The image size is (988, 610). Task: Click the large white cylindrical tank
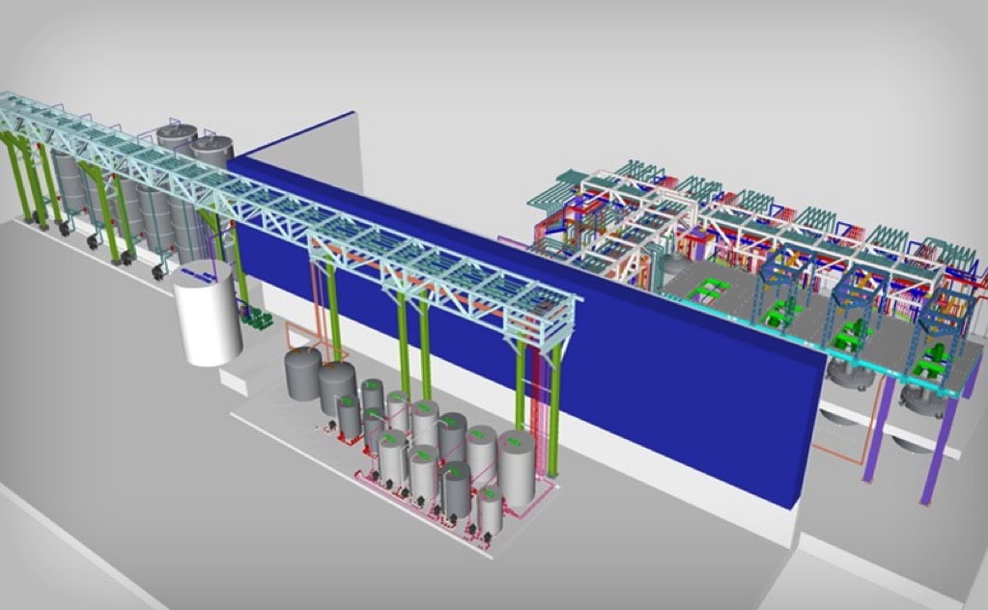pyautogui.click(x=209, y=314)
